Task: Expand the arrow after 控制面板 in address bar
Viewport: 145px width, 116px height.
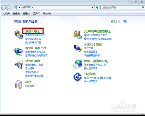Action: coord(33,8)
